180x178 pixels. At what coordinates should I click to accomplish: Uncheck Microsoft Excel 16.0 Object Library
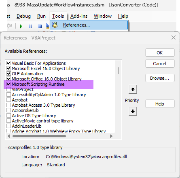click(9, 68)
